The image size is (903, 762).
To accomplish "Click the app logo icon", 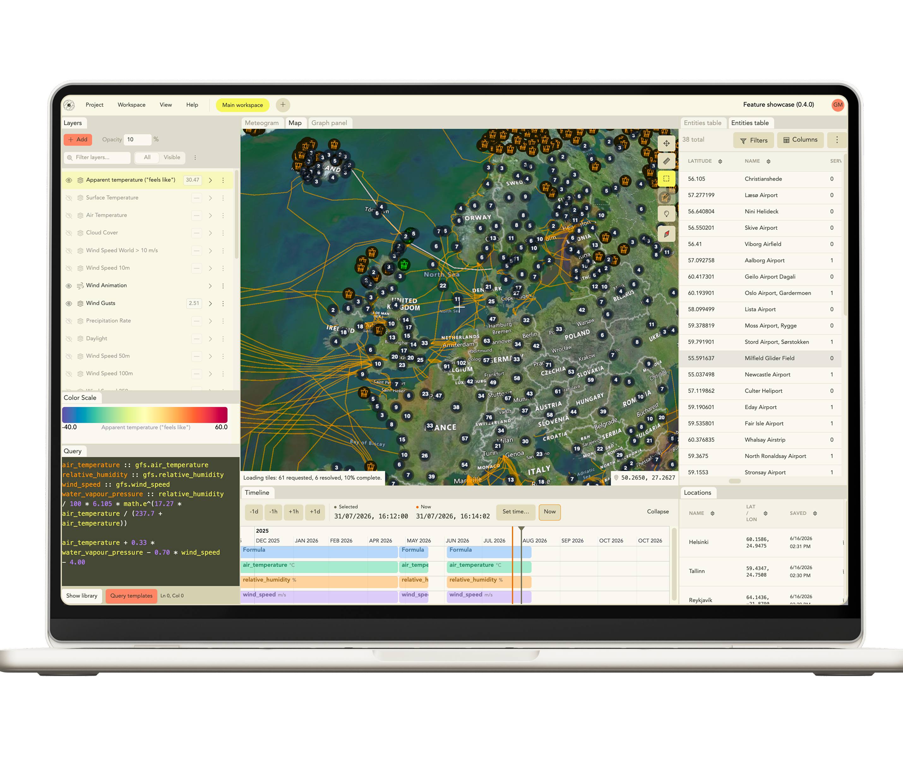I will pyautogui.click(x=69, y=105).
